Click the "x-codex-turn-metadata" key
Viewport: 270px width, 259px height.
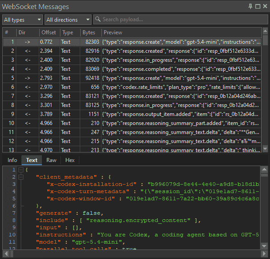tap(88, 191)
